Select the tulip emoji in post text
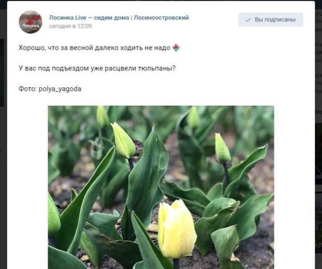The height and width of the screenshot is (269, 322). click(x=176, y=48)
